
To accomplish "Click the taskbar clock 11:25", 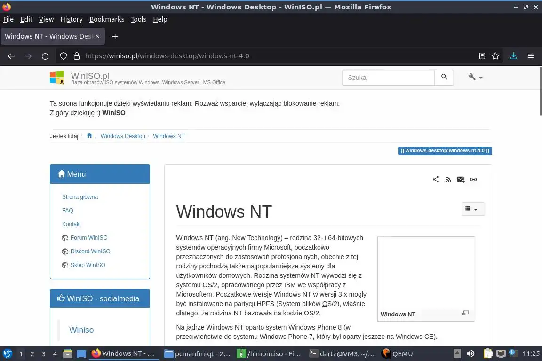I will coord(531,353).
